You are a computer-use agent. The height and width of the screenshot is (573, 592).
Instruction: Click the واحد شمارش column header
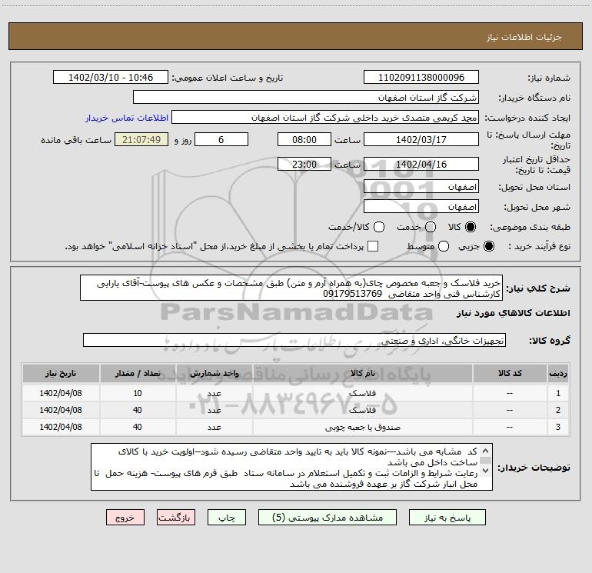pyautogui.click(x=214, y=373)
